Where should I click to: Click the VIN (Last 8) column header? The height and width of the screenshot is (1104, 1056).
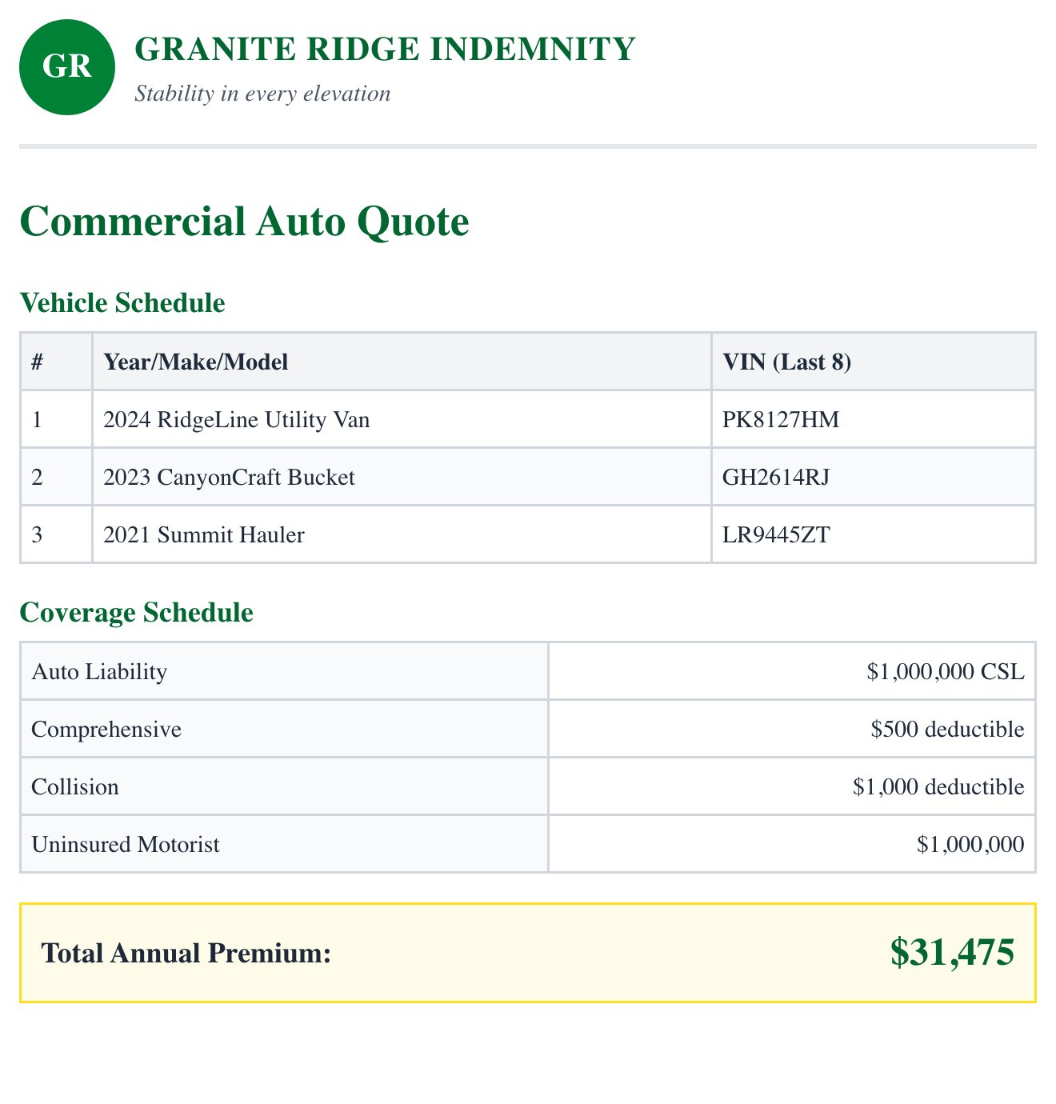pyautogui.click(x=786, y=362)
